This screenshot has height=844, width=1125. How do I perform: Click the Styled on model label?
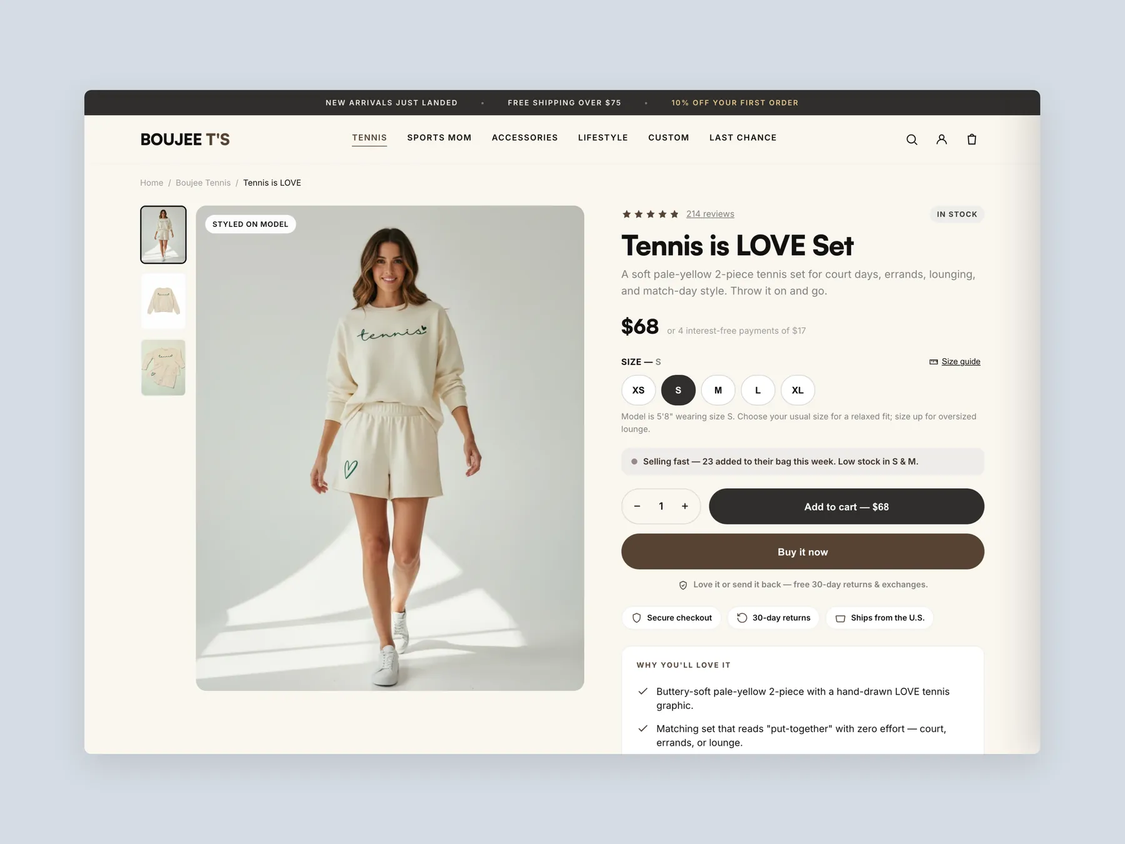[251, 224]
